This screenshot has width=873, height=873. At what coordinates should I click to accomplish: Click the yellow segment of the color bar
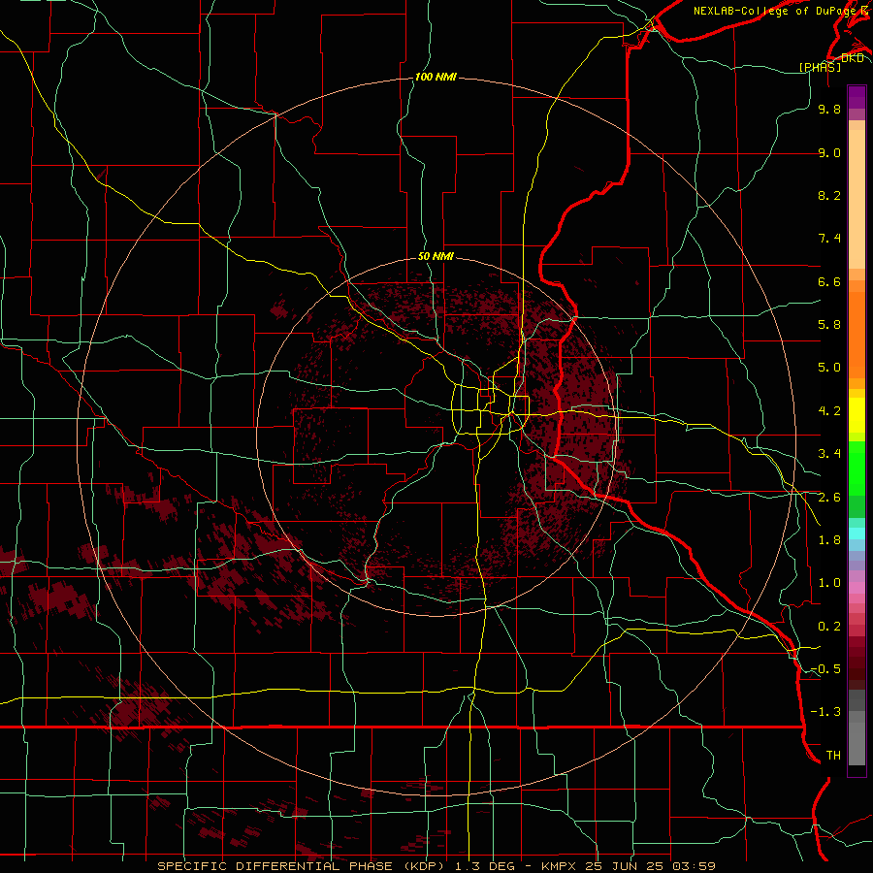pyautogui.click(x=857, y=415)
